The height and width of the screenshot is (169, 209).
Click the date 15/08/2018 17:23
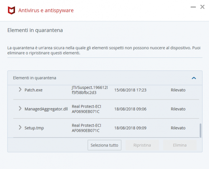coord(130,90)
